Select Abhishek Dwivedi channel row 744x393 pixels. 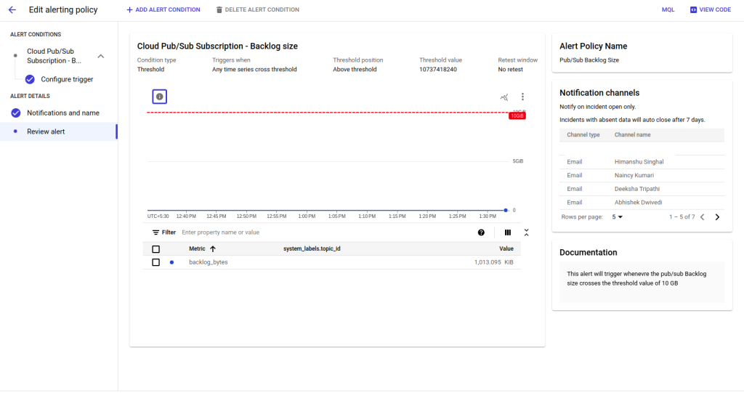click(x=642, y=203)
